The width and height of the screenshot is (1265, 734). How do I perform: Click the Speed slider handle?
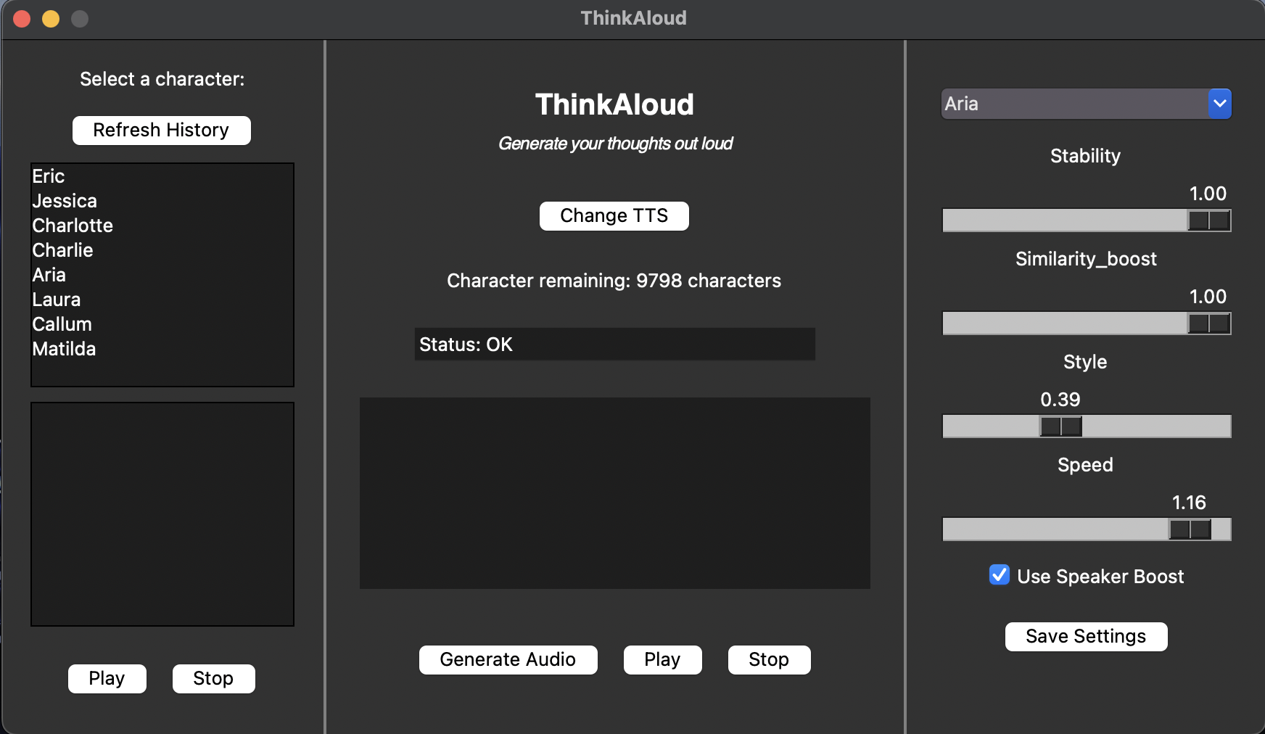[1190, 529]
